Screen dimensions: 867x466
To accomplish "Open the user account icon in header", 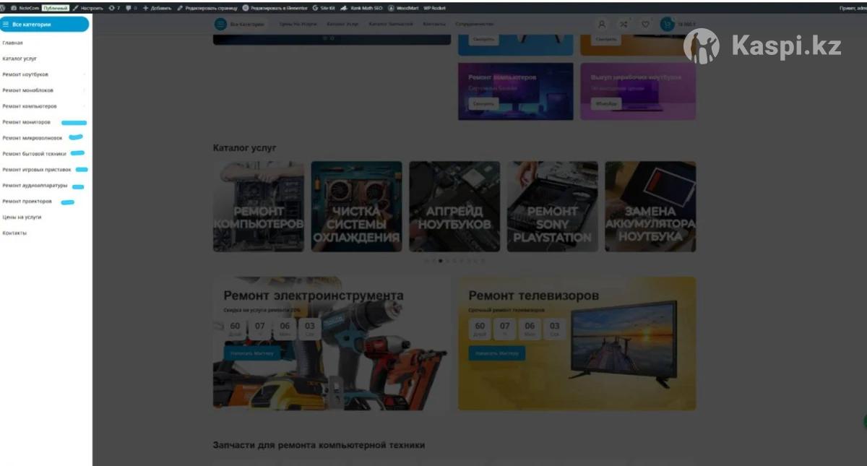I will (601, 24).
